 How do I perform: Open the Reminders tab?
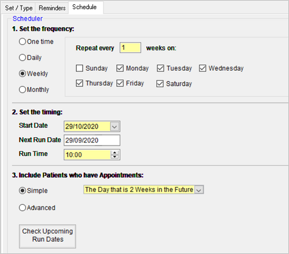tap(52, 8)
